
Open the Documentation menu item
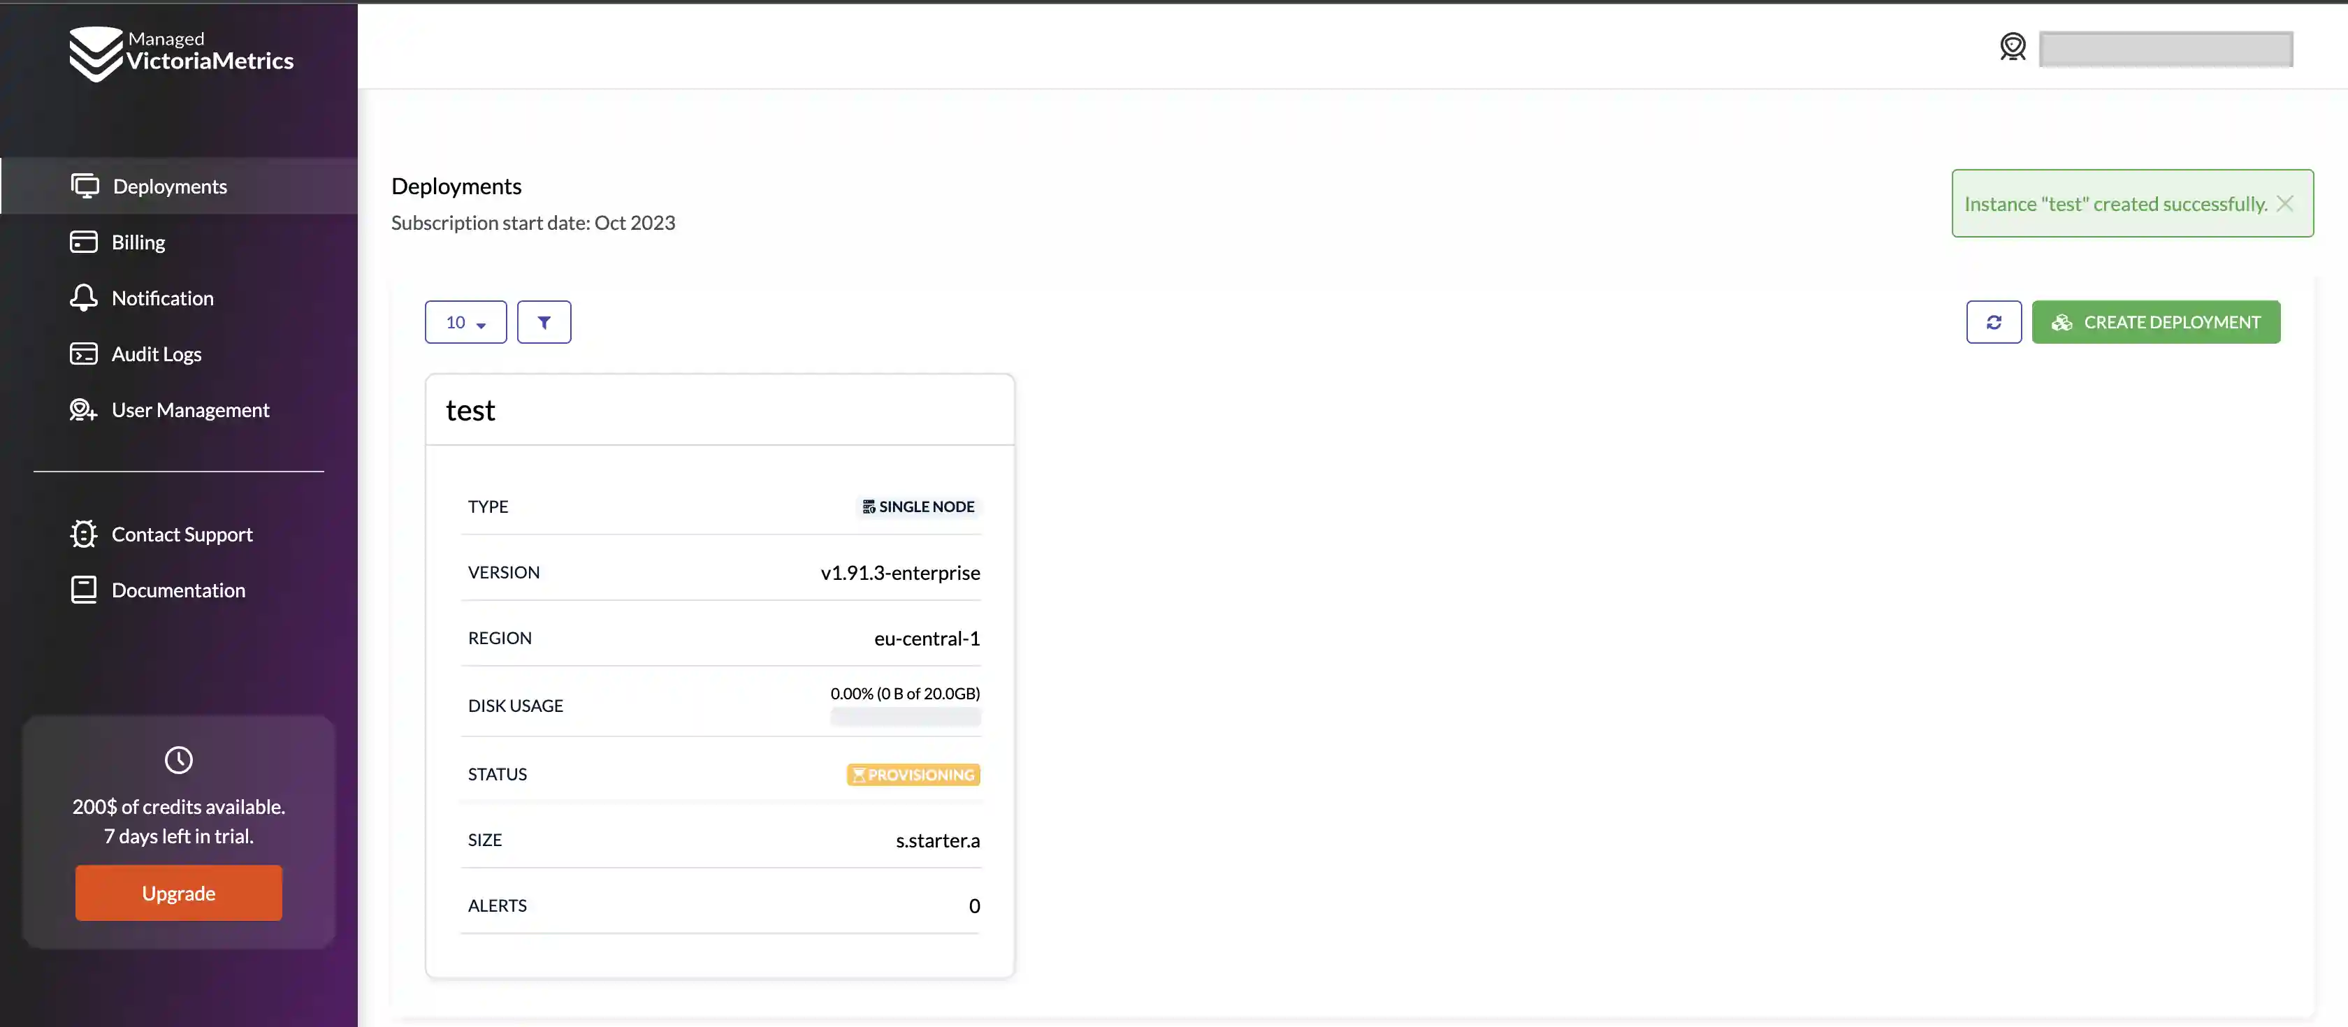click(x=178, y=590)
